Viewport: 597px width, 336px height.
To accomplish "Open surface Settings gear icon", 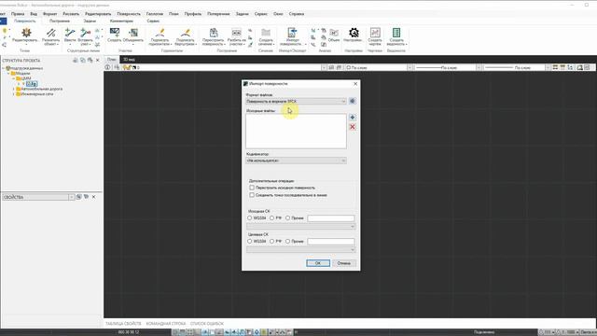I will click(354, 35).
